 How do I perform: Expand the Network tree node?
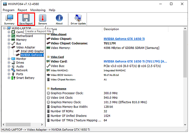click(x=9, y=70)
